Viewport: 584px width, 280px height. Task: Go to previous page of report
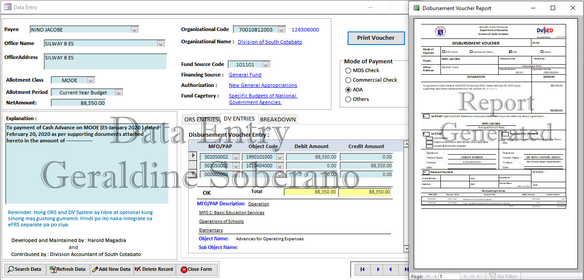[435, 277]
